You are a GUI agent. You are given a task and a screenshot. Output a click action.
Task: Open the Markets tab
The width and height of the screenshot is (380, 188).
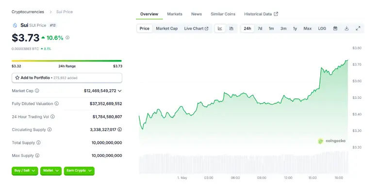175,14
